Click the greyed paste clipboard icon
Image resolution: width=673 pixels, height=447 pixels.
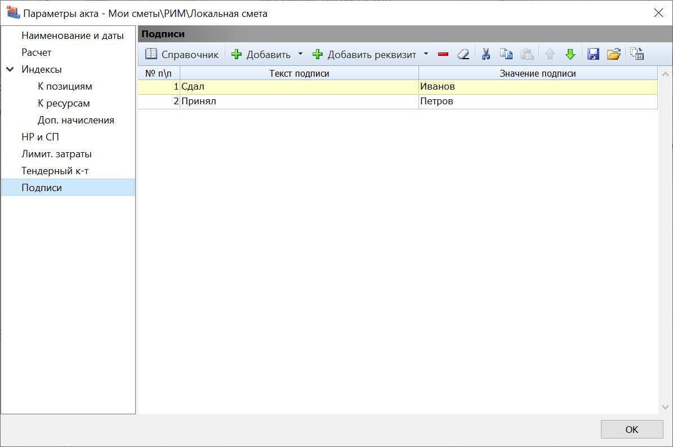(x=527, y=54)
